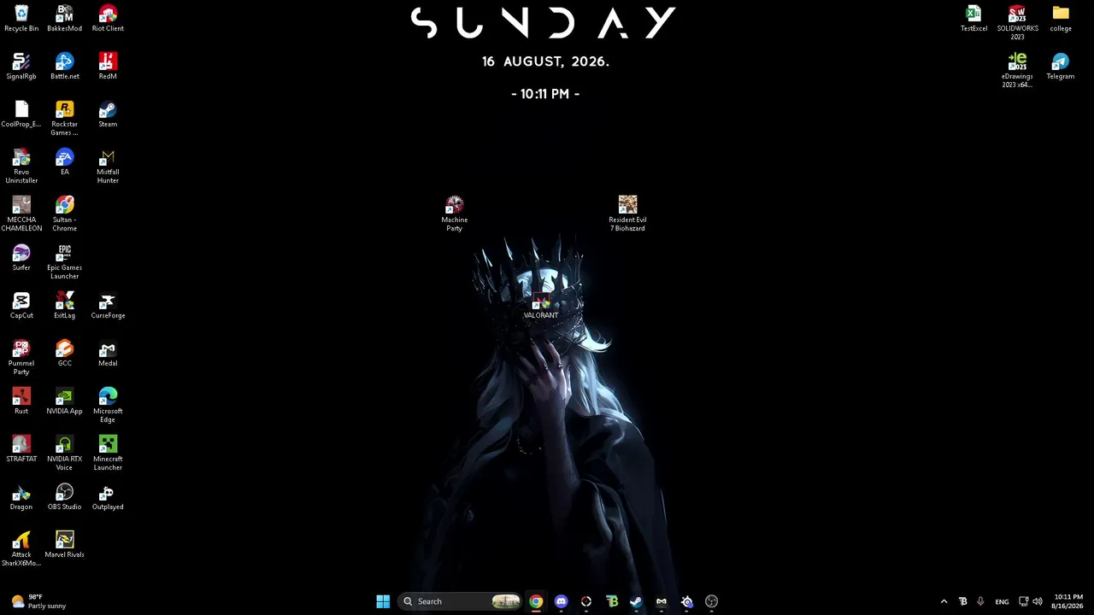Open Discord from the taskbar
The height and width of the screenshot is (615, 1094).
(561, 601)
